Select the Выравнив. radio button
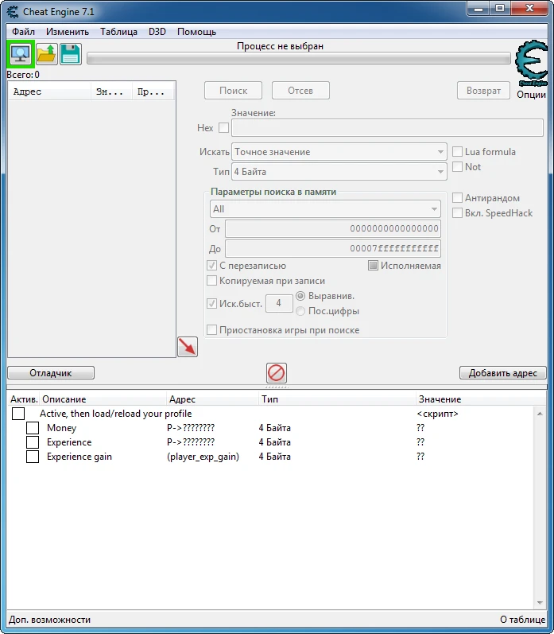The width and height of the screenshot is (554, 634). tap(300, 296)
